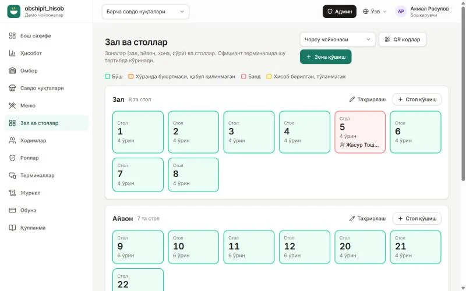This screenshot has height=291, width=466.
Task: Select table 12 card
Action: coord(305,247)
